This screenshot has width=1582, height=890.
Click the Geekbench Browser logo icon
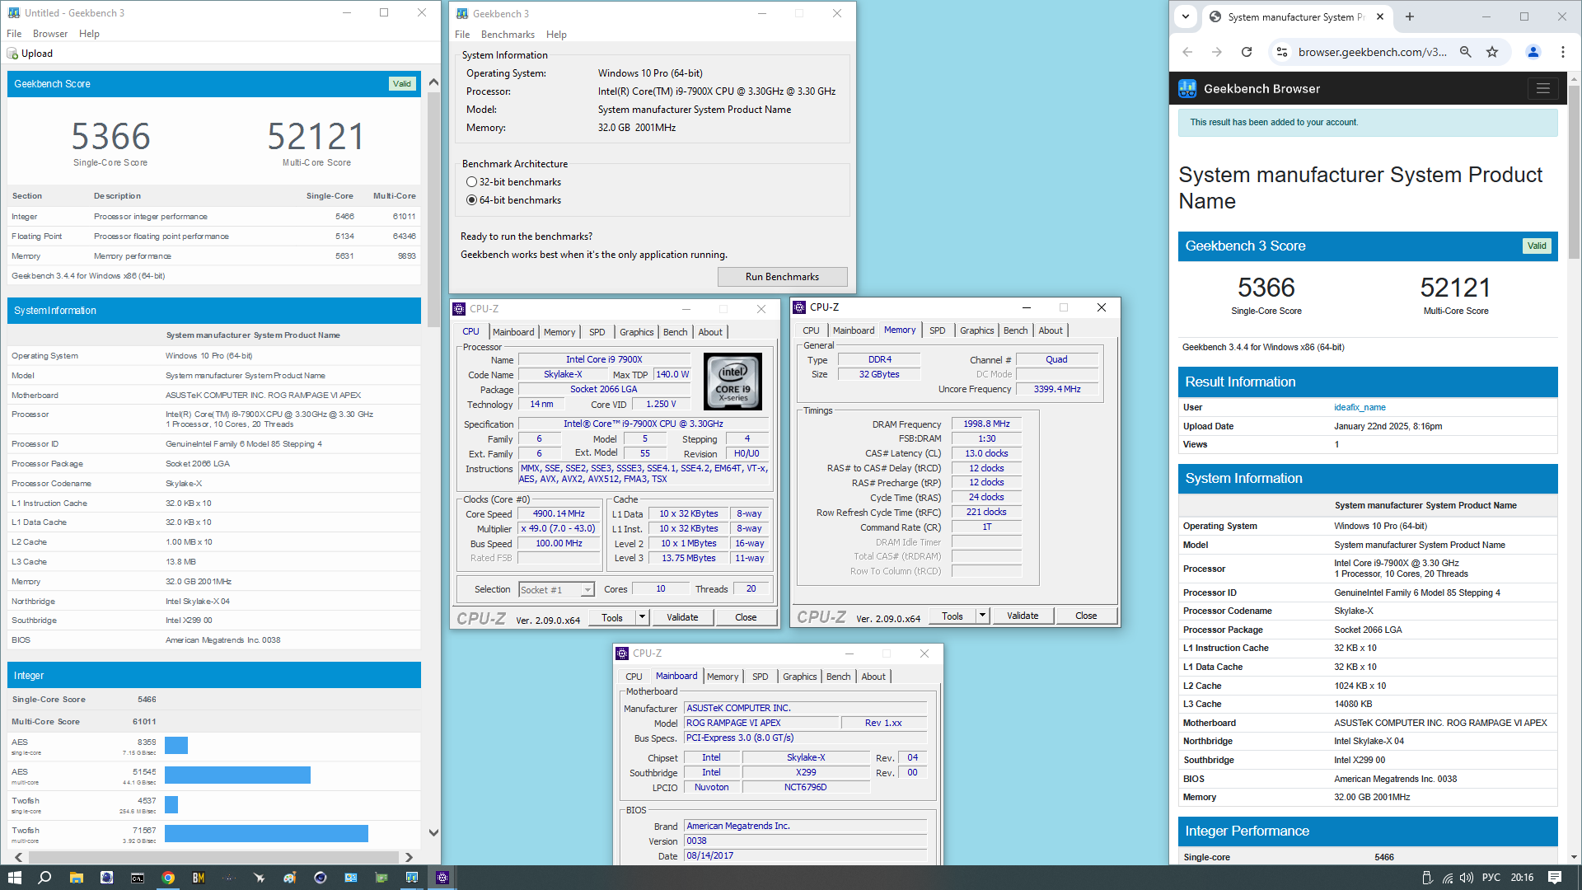[1187, 88]
